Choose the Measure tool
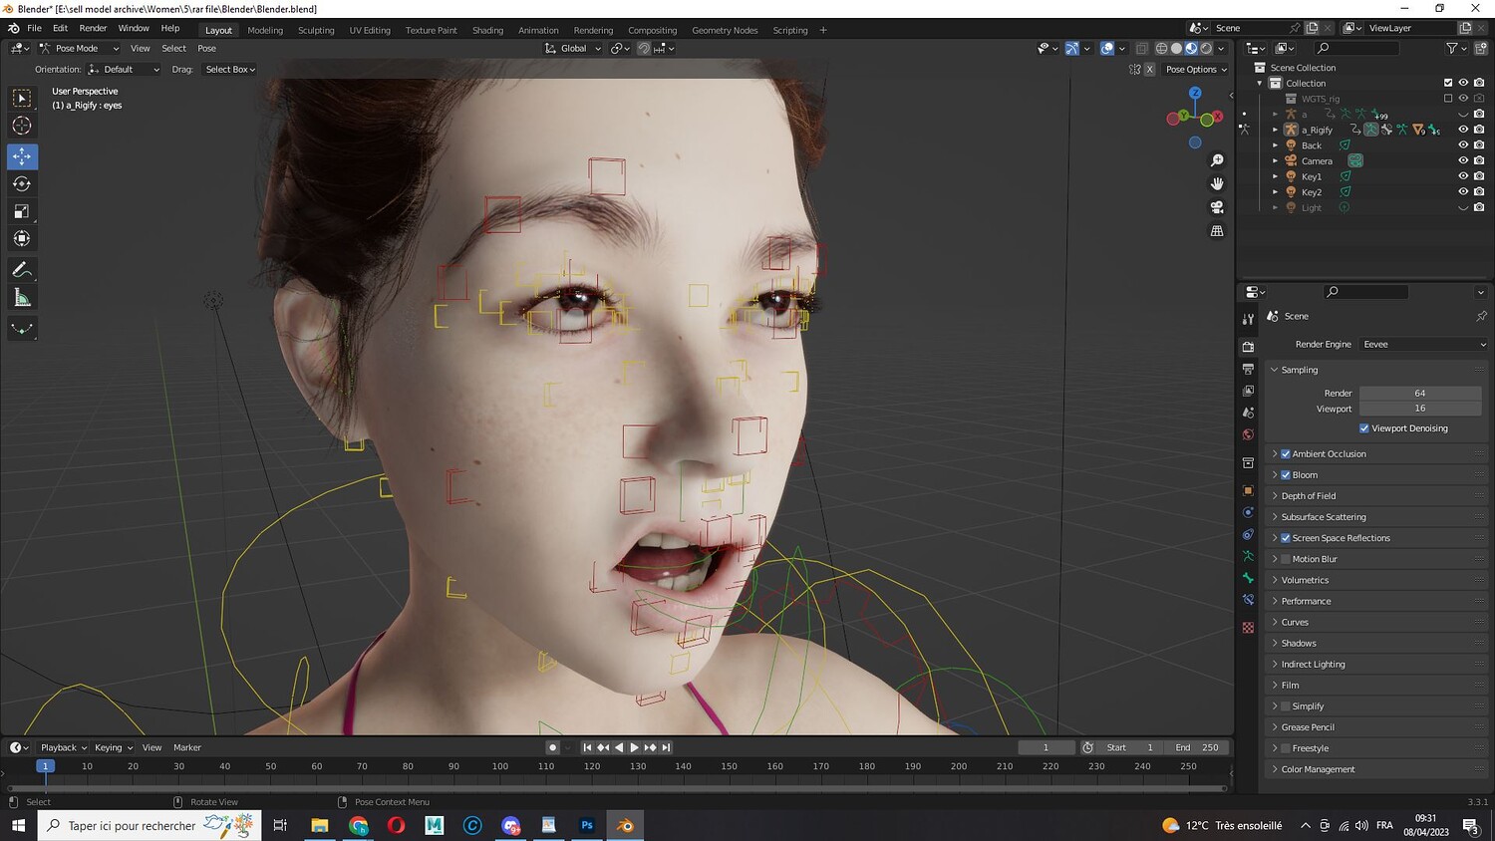 click(x=21, y=298)
